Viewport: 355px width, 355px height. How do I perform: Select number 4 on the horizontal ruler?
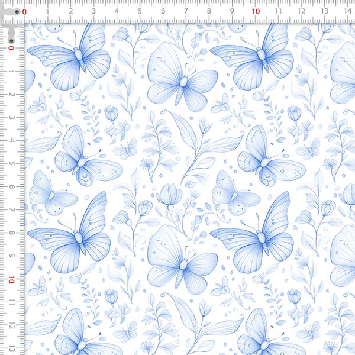tap(117, 11)
